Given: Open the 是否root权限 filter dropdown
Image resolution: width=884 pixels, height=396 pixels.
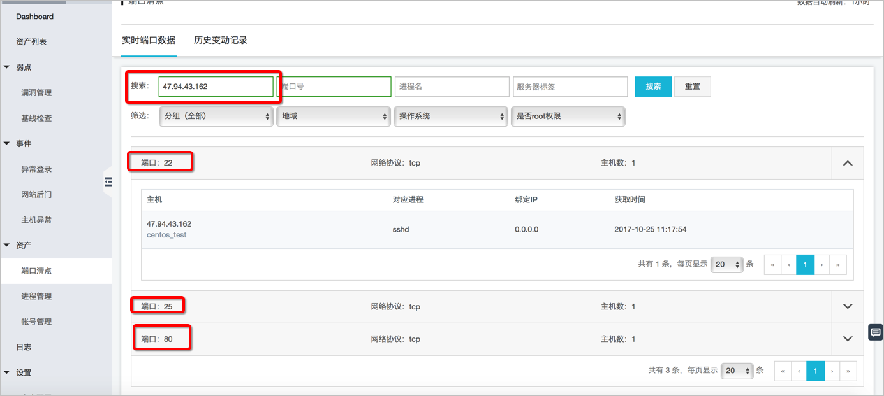Looking at the screenshot, I should (568, 117).
